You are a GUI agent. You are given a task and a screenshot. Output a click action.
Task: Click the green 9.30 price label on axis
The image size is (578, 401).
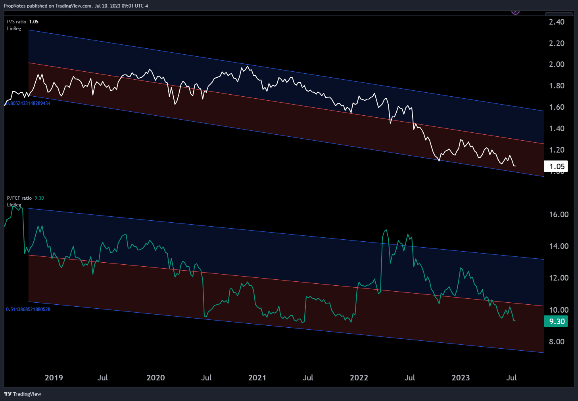[556, 321]
